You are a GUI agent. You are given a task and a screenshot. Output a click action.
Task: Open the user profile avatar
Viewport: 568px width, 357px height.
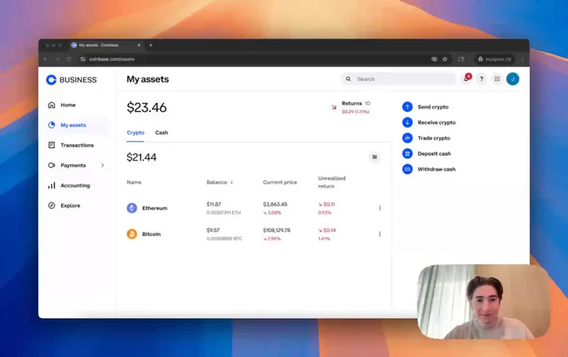(513, 79)
